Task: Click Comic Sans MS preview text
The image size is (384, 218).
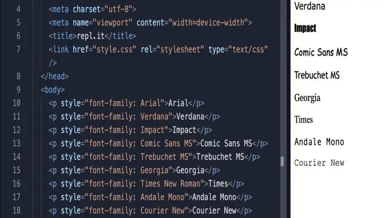Action: (x=321, y=52)
